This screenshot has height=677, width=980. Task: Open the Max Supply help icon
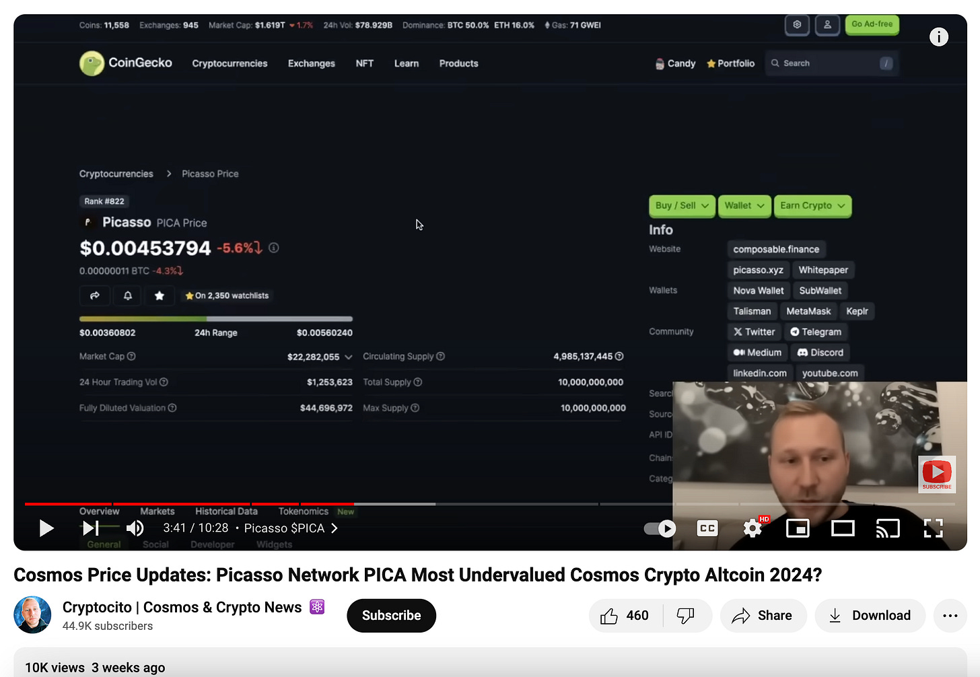(x=415, y=408)
